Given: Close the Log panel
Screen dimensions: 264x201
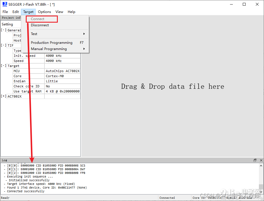Looking at the screenshot, I should pos(261,160).
